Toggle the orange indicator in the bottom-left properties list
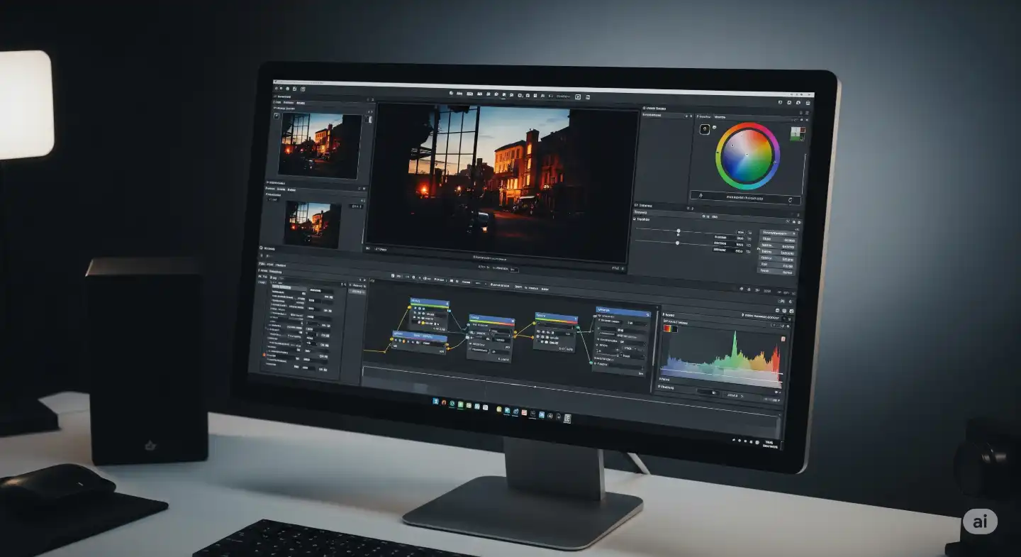The width and height of the screenshot is (1021, 557). (x=264, y=353)
